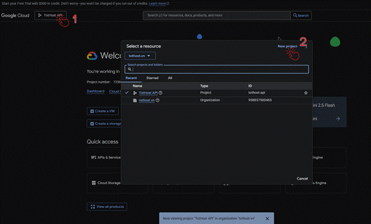The width and height of the screenshot is (371, 224).
Task: Click the checkmark on TotHost API row
Action: 127,93
